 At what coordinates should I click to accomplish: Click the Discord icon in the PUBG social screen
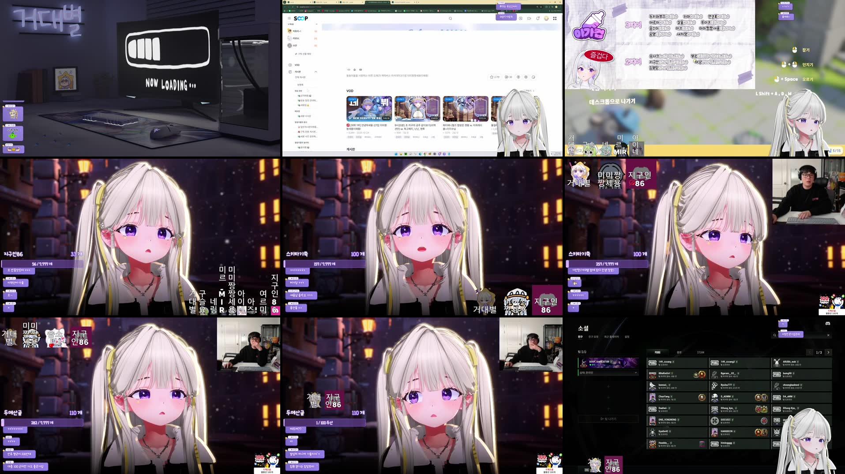click(x=829, y=324)
